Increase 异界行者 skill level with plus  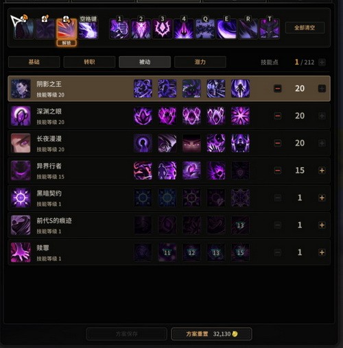tap(322, 171)
